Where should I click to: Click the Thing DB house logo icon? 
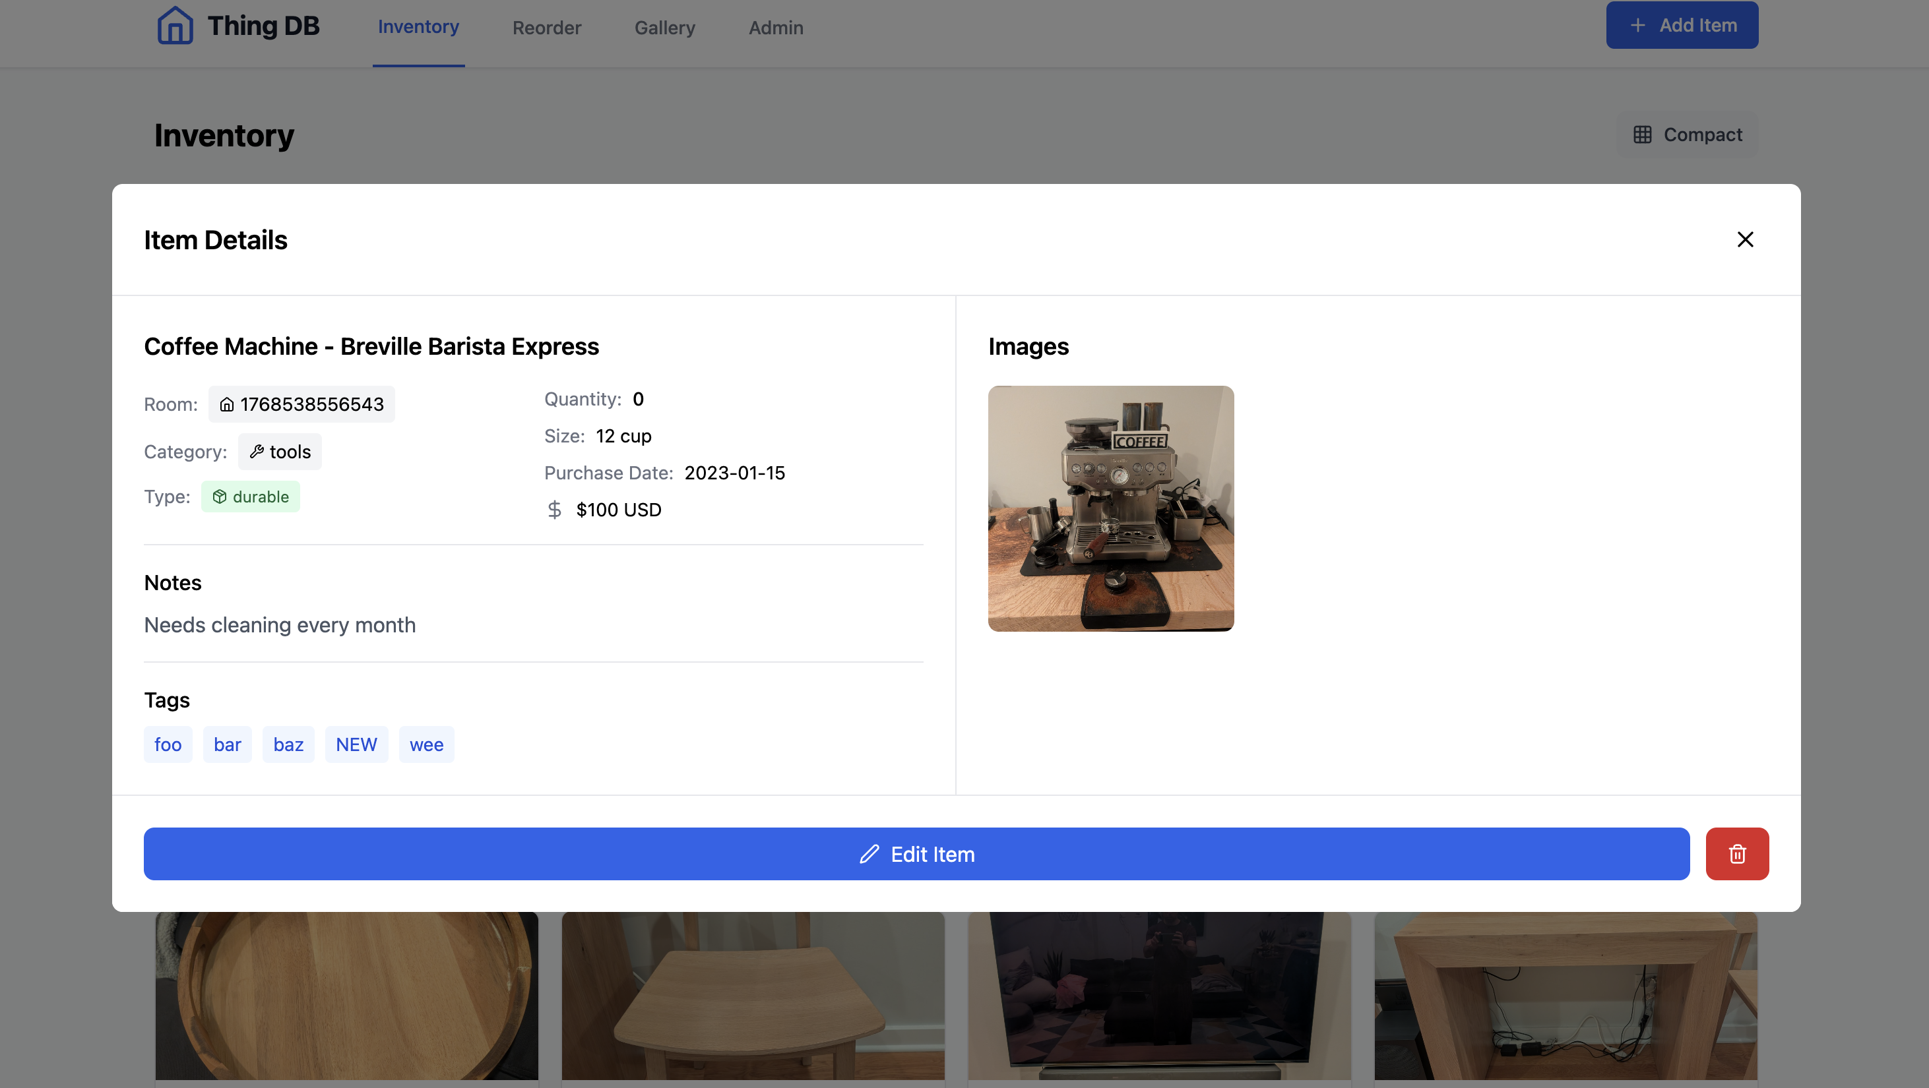[175, 26]
